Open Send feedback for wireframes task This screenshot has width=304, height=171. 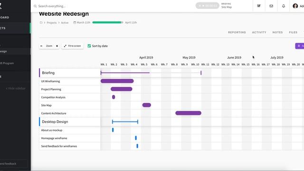click(59, 146)
